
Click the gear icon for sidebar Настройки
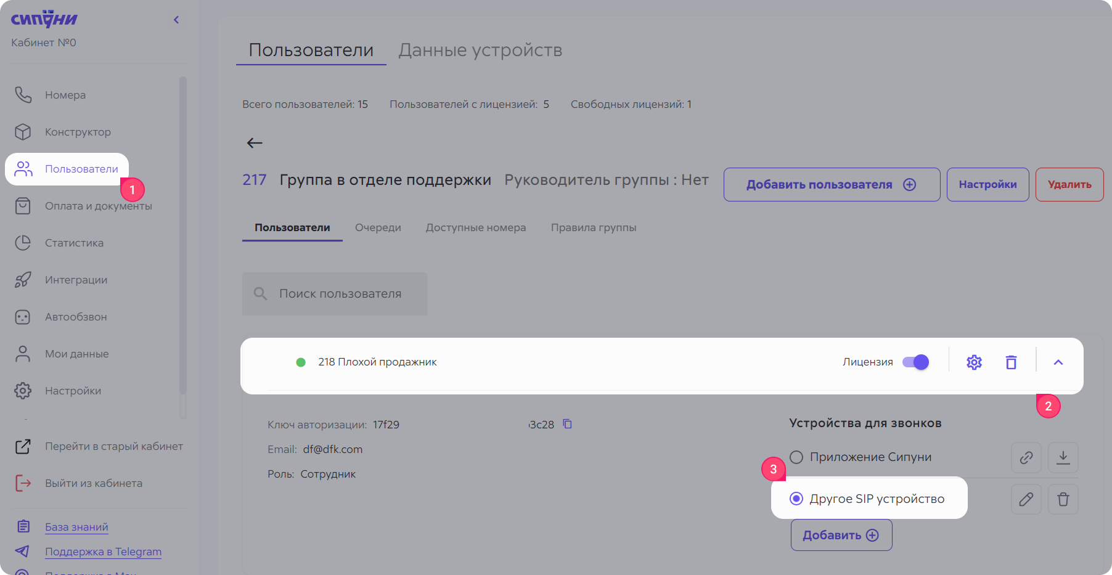click(x=23, y=391)
